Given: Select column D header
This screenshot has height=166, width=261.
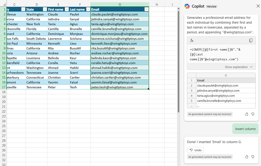Looking at the screenshot, I should click(37, 5).
